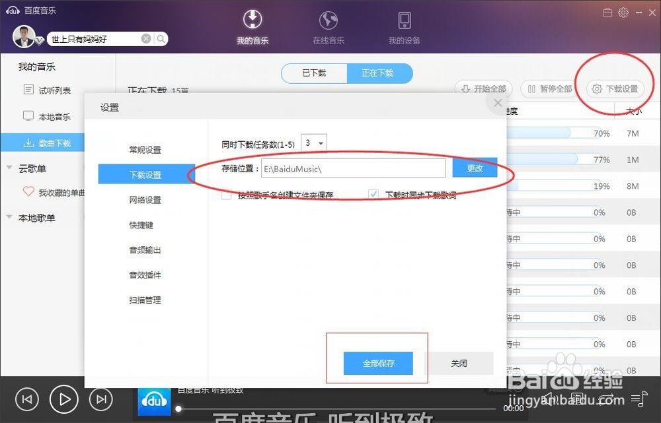
Task: Collapse the 云歌单 section
Action: pos(9,168)
